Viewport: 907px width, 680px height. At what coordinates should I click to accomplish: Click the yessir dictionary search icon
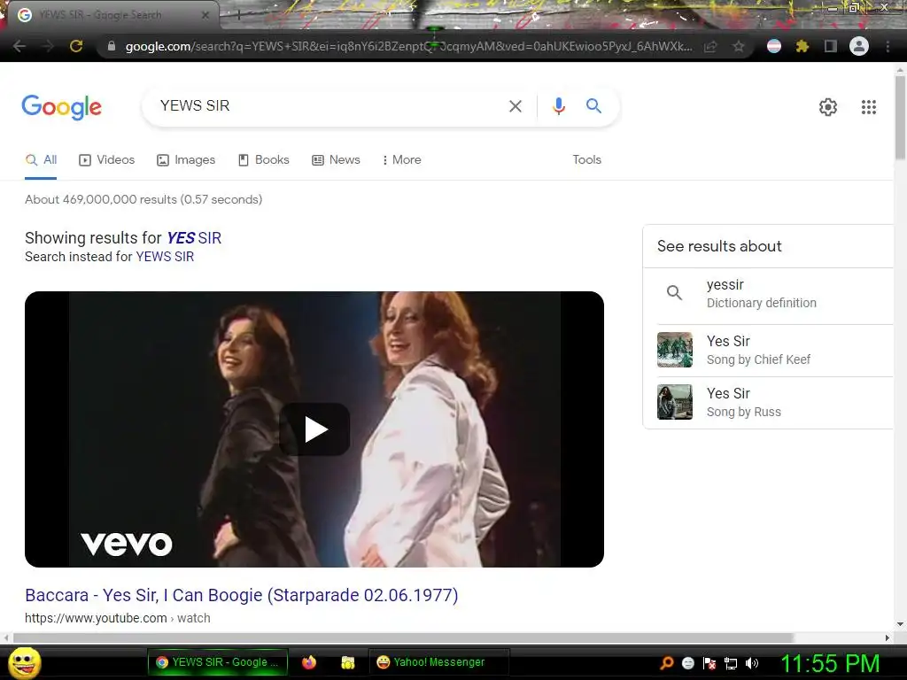click(674, 292)
